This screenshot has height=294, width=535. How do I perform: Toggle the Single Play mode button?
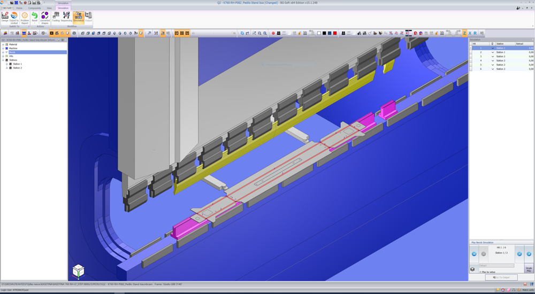coord(529,269)
